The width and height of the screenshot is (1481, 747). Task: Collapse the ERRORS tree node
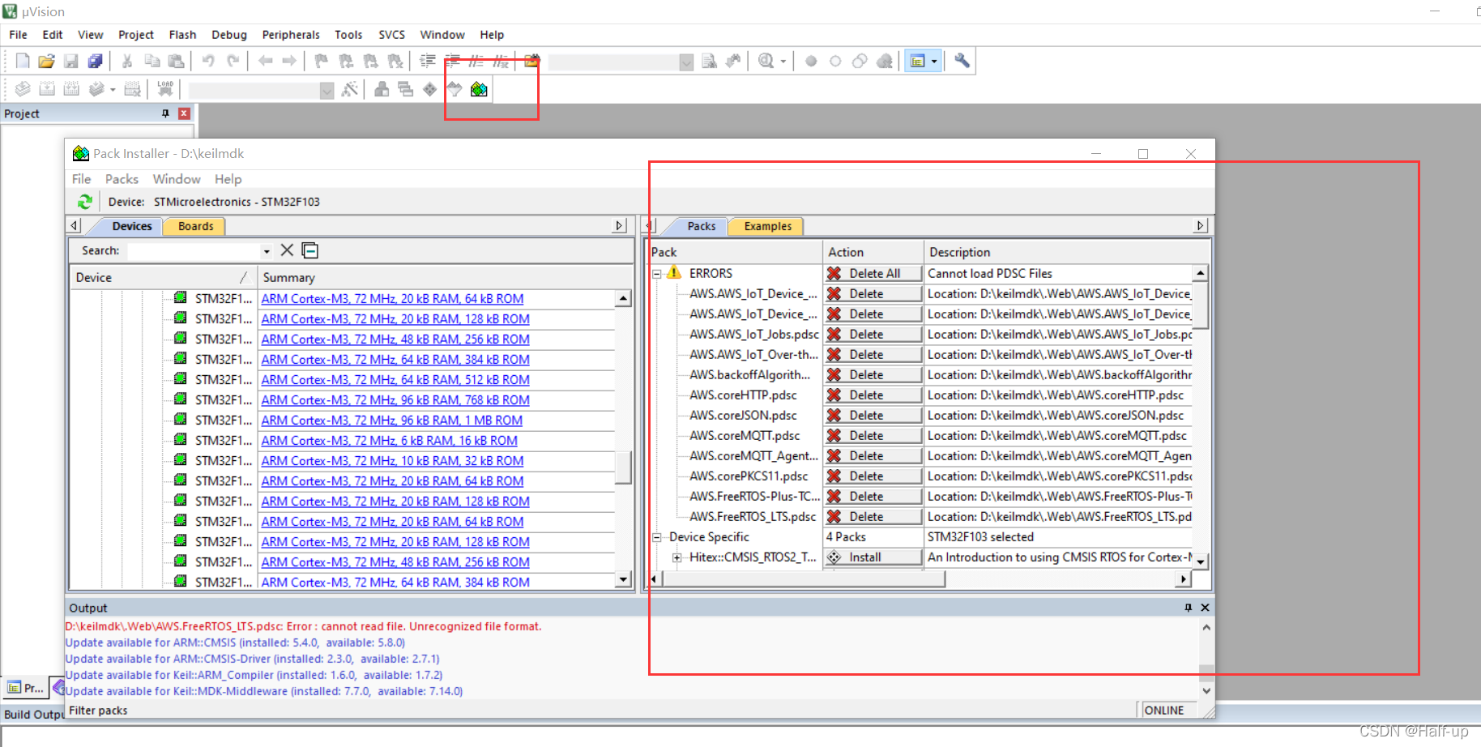[657, 274]
